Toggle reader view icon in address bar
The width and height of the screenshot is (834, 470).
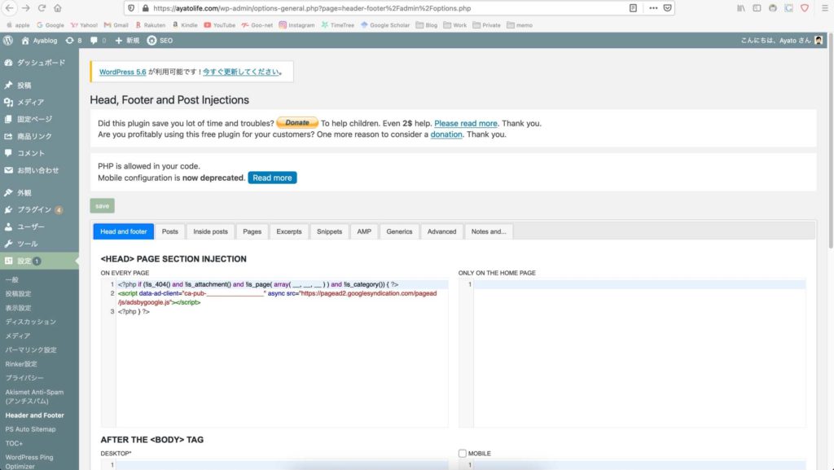(633, 8)
